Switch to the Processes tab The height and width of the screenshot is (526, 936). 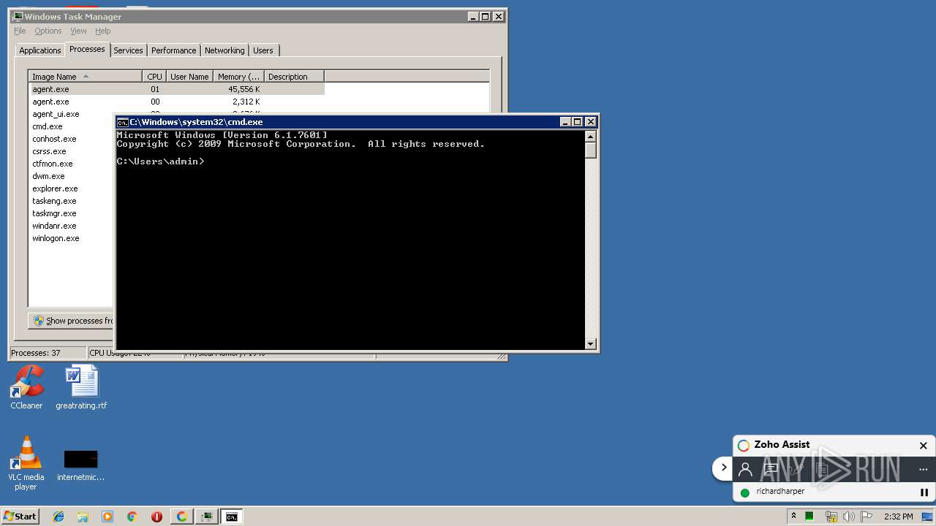click(87, 49)
